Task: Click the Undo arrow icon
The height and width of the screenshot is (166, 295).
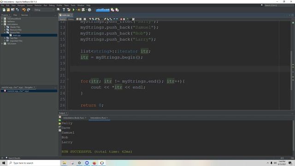Action: point(24,10)
